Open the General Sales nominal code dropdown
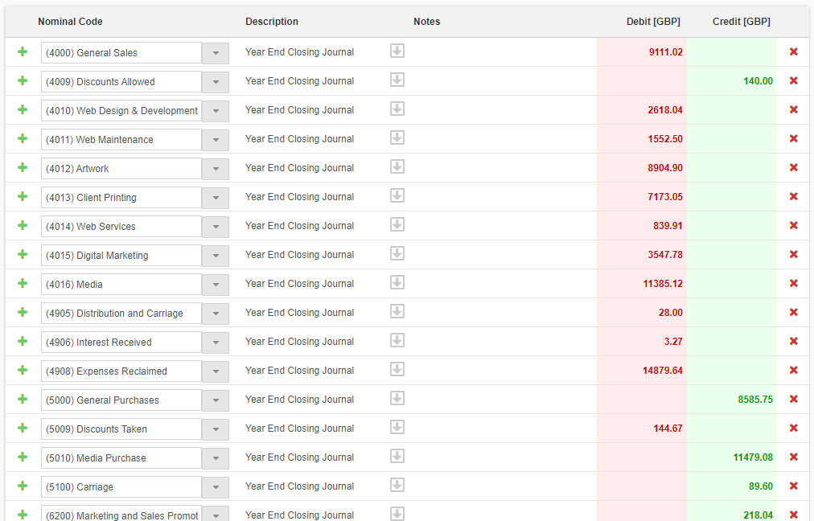Viewport: 814px width, 521px height. (x=215, y=53)
